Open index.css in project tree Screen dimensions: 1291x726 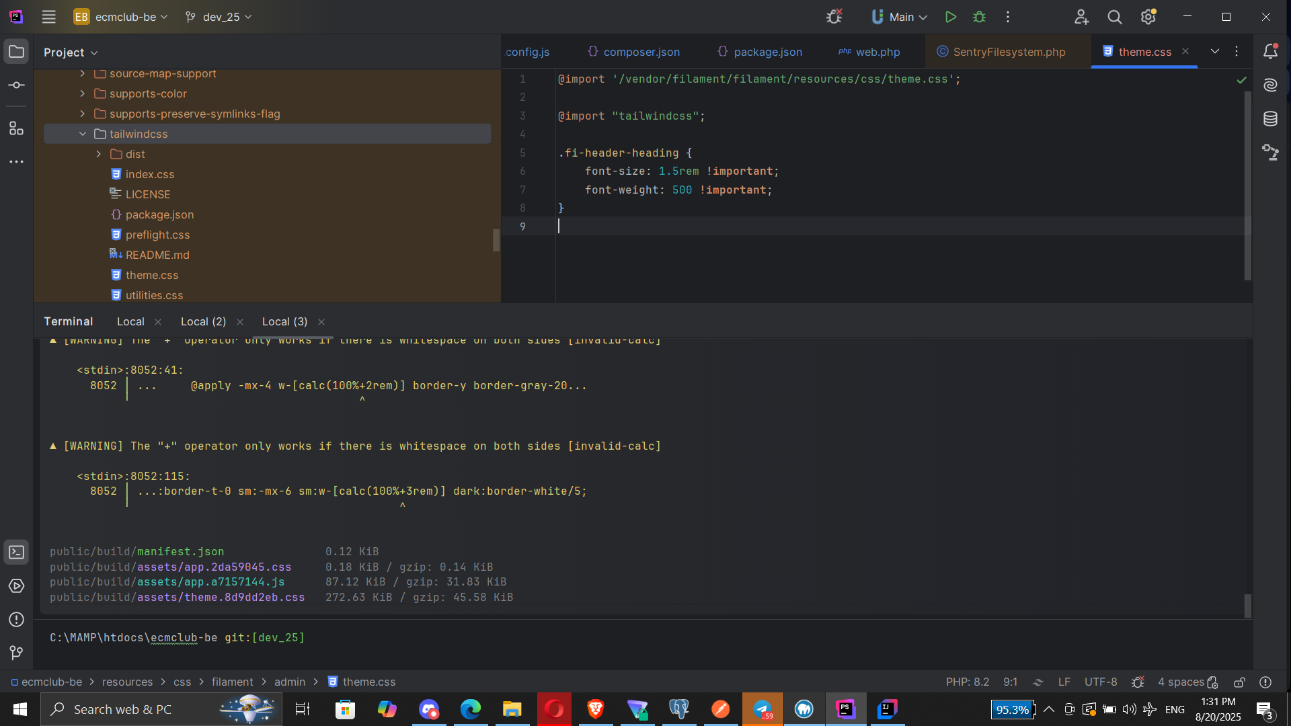coord(149,174)
